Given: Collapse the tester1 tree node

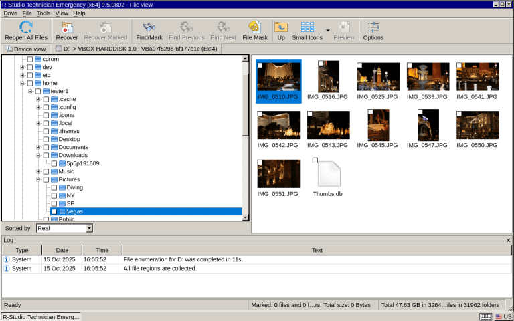Looking at the screenshot, I should [x=30, y=91].
